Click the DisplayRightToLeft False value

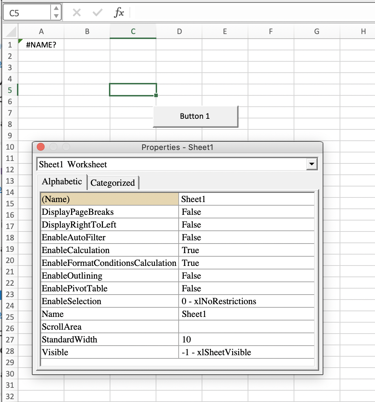pyautogui.click(x=246, y=225)
